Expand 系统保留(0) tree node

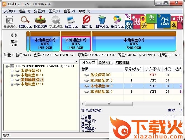(x=12, y=71)
